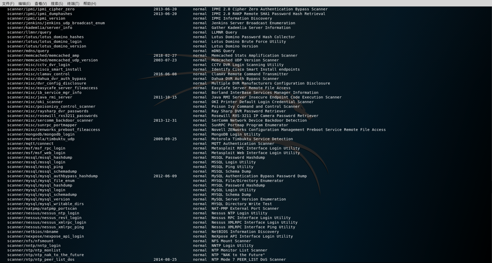Click MSSQL Ping Utility description
The width and height of the screenshot is (492, 263).
point(232,167)
